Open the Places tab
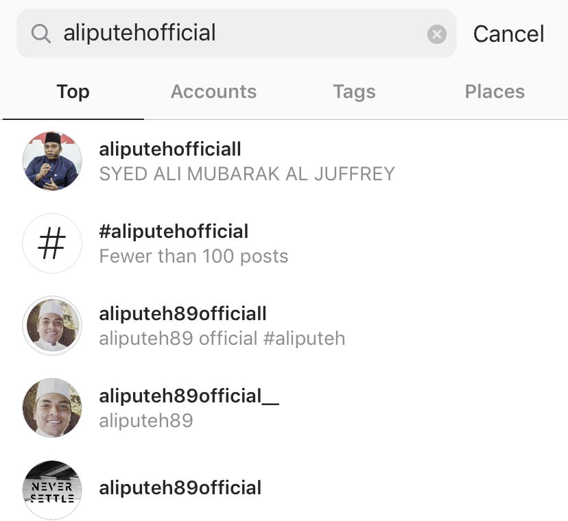Screen dimensions: 568x521 [495, 92]
